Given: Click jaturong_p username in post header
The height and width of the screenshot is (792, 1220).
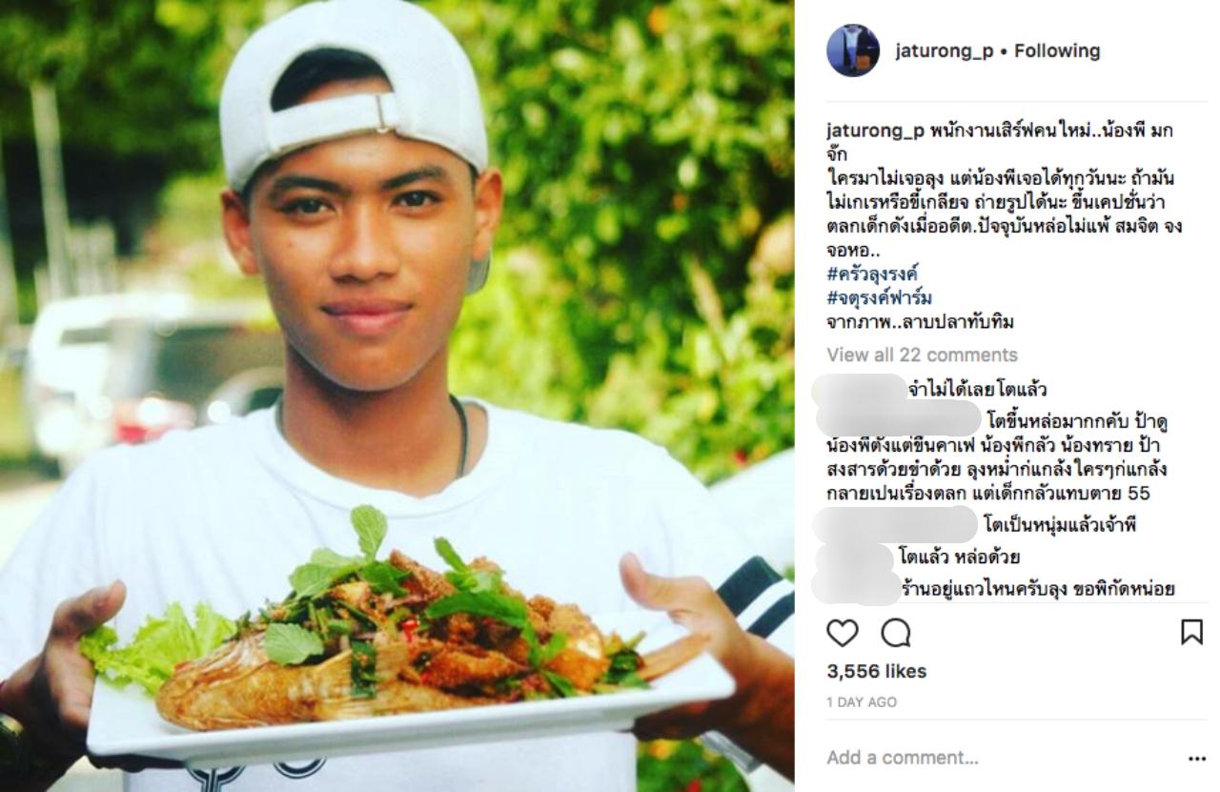Looking at the screenshot, I should (944, 51).
